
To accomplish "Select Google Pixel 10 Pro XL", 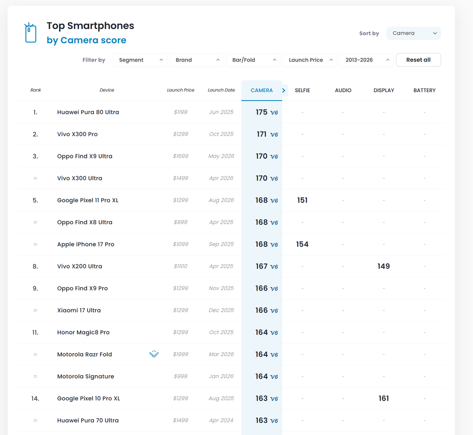I will (89, 398).
